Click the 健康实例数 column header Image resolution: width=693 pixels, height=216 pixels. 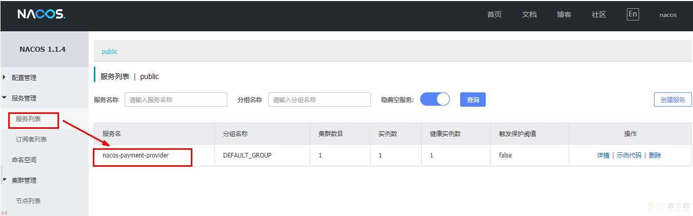(x=445, y=134)
